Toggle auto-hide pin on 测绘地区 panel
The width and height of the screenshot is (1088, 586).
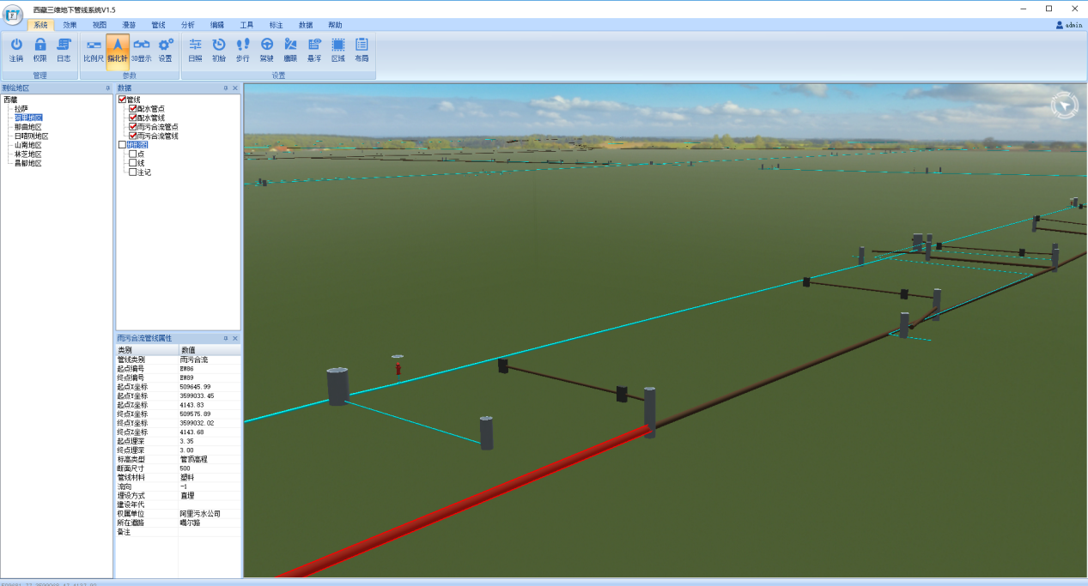107,88
